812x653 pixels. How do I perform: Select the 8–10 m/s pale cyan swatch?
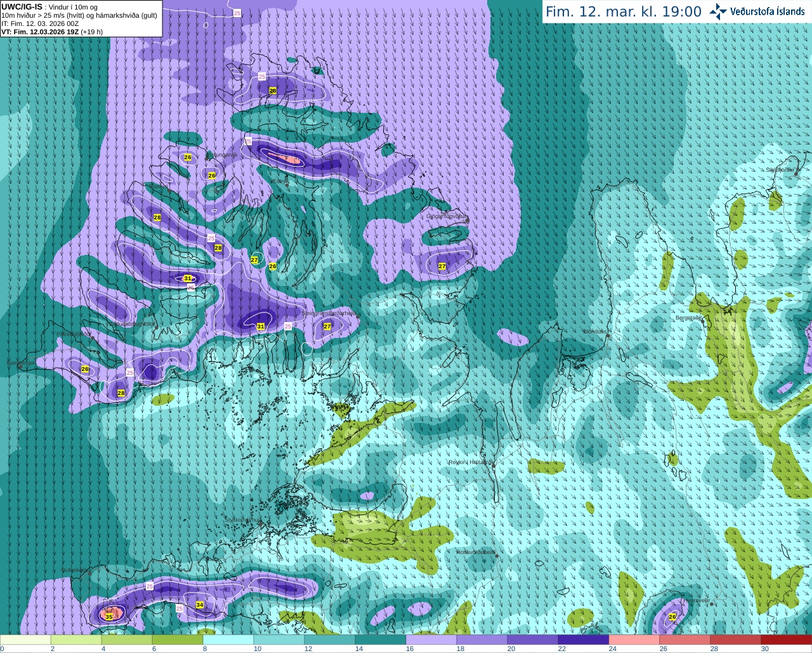[x=228, y=640]
